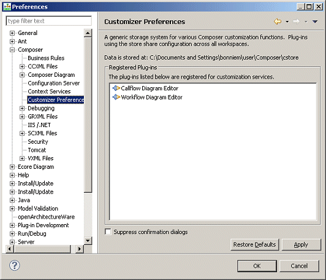Image resolution: width=326 pixels, height=280 pixels.
Task: Click the Apply button
Action: point(301,244)
